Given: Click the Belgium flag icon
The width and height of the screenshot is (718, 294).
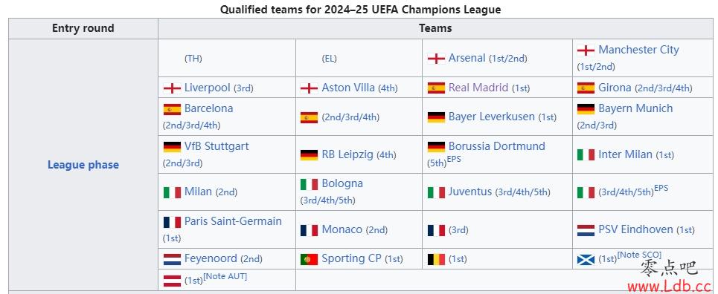Looking at the screenshot, I should 436,259.
